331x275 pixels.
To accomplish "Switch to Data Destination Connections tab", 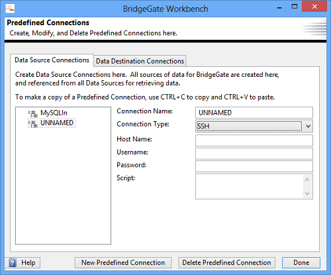I will pyautogui.click(x=140, y=61).
